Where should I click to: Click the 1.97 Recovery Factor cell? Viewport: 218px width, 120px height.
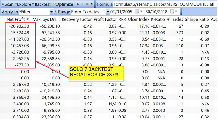coord(88,104)
